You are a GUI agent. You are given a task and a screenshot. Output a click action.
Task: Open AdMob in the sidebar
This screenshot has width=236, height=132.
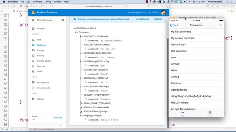coord(40,99)
